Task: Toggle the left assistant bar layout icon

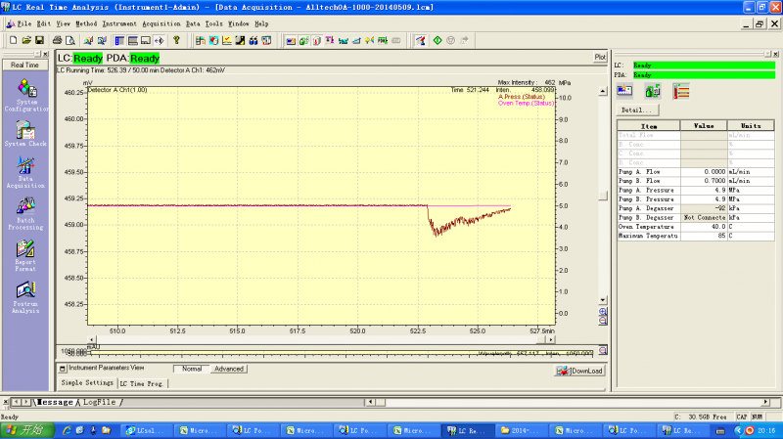Action: 119,40
